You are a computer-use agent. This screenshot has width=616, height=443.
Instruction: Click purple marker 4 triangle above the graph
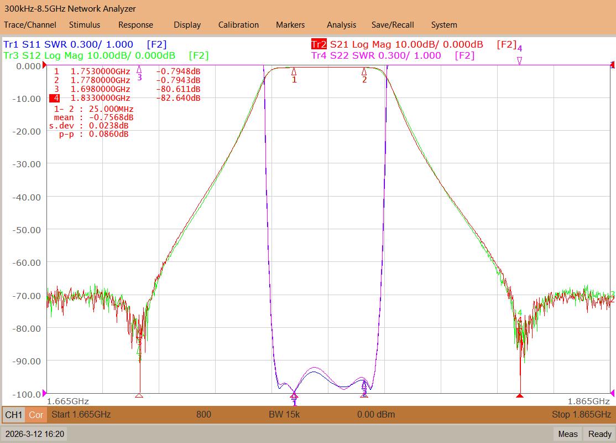click(x=519, y=60)
